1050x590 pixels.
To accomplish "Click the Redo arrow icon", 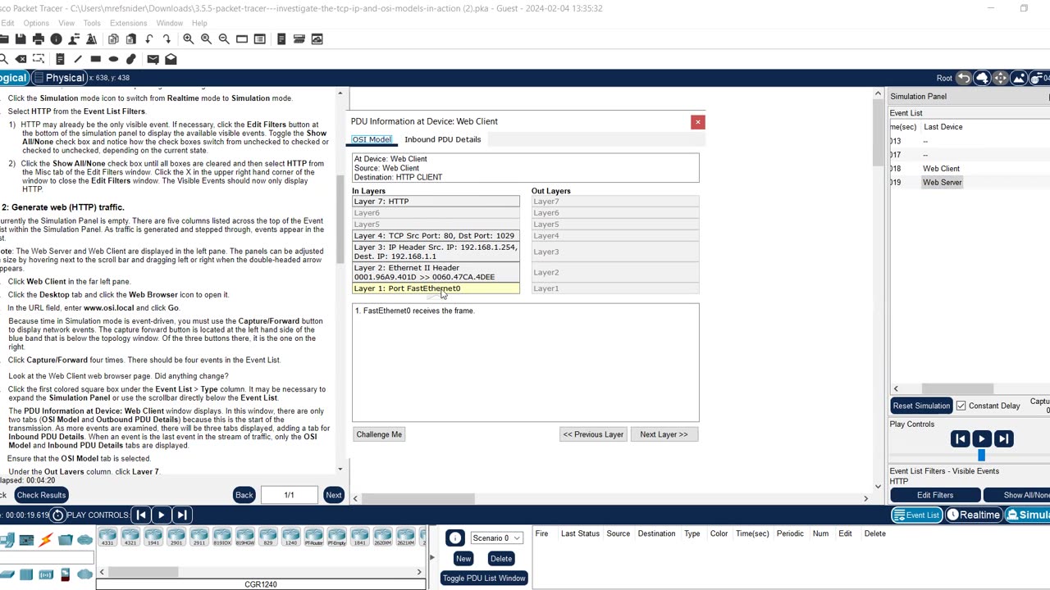I will point(167,39).
